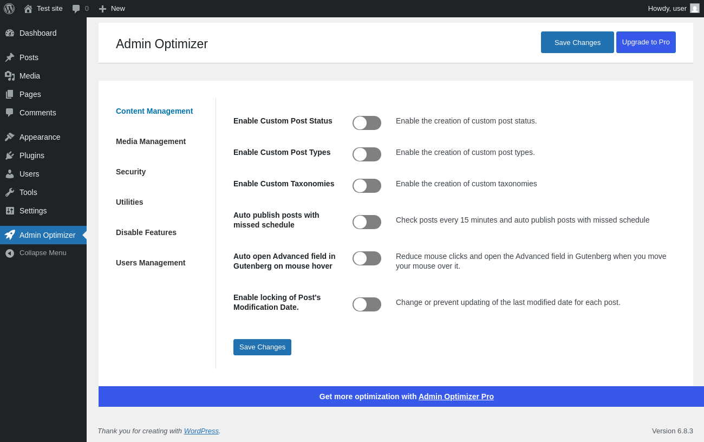Click the Dashboard gauge icon
This screenshot has width=704, height=442.
[10, 33]
